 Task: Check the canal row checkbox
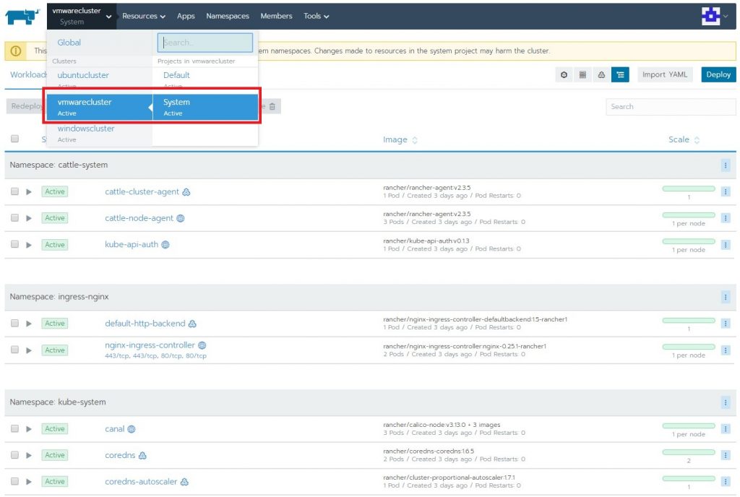click(x=14, y=428)
